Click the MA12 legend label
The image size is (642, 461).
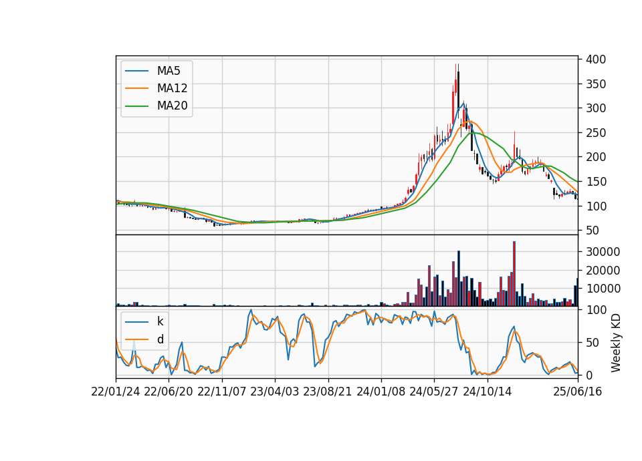pos(172,88)
